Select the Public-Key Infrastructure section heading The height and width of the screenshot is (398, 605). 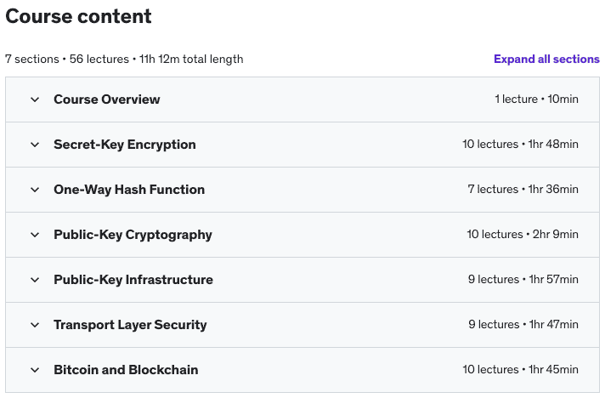pyautogui.click(x=133, y=280)
